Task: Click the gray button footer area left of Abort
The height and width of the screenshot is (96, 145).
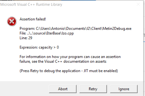Action: (25, 88)
